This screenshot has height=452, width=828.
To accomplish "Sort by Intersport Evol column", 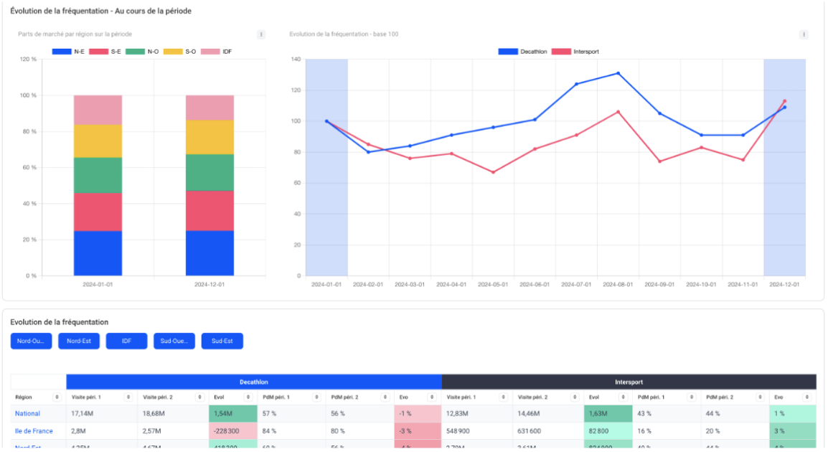I will click(x=623, y=397).
